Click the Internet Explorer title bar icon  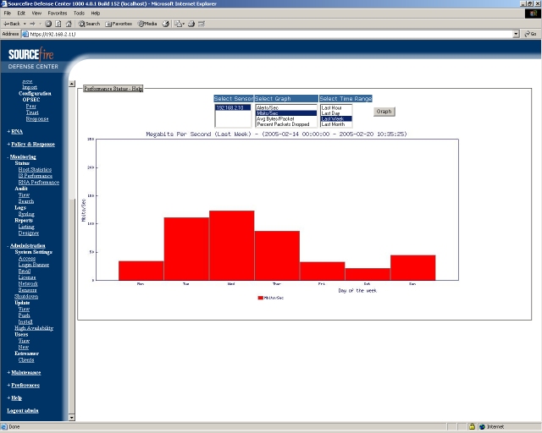point(4,3)
